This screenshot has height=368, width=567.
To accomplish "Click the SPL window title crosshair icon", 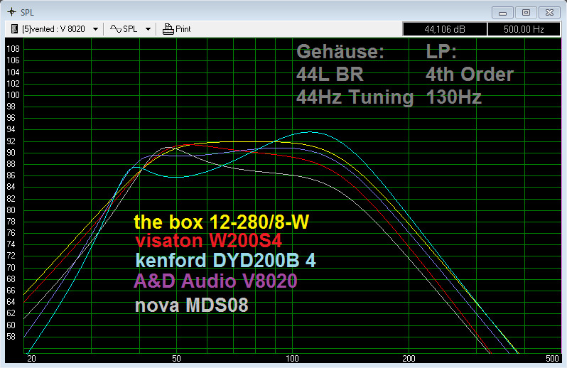I will [x=12, y=12].
